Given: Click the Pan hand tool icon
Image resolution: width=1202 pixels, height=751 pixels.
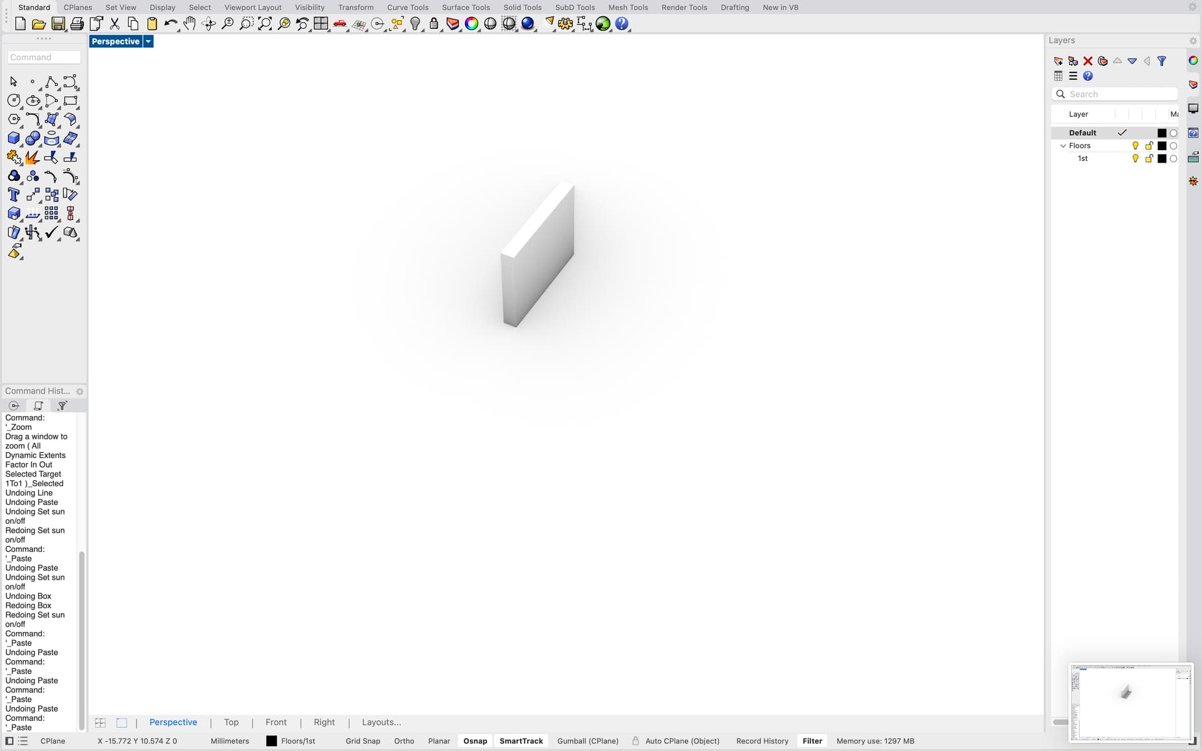Looking at the screenshot, I should coord(190,24).
